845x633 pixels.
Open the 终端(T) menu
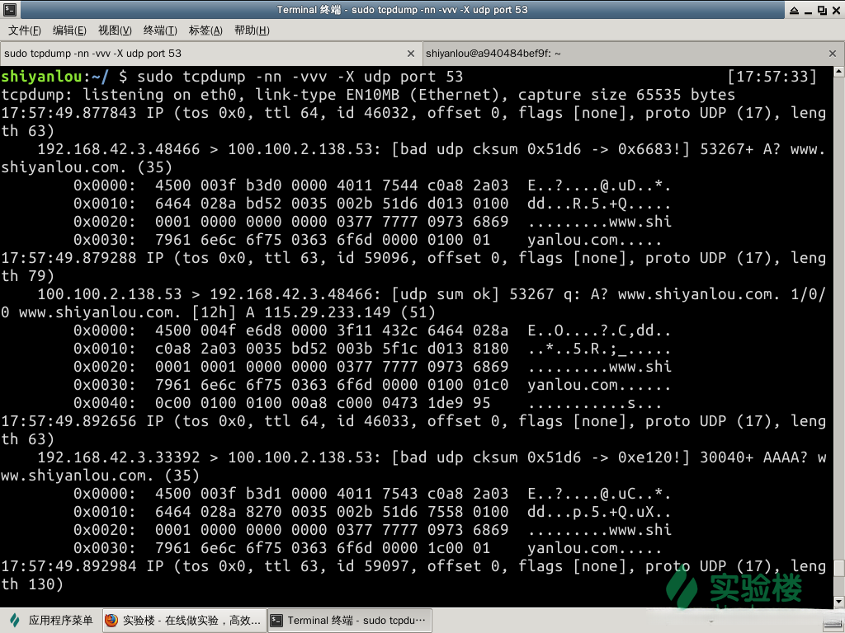160,30
